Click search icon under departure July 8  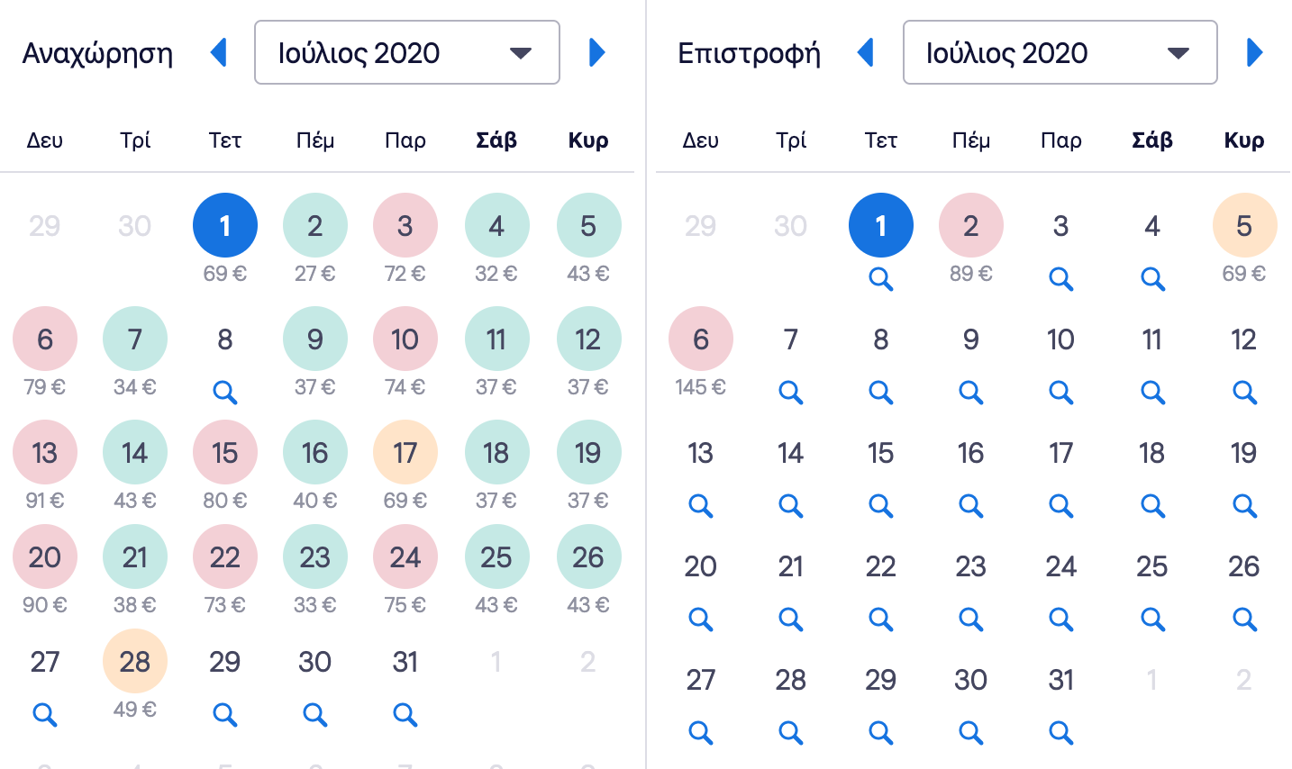(x=225, y=393)
